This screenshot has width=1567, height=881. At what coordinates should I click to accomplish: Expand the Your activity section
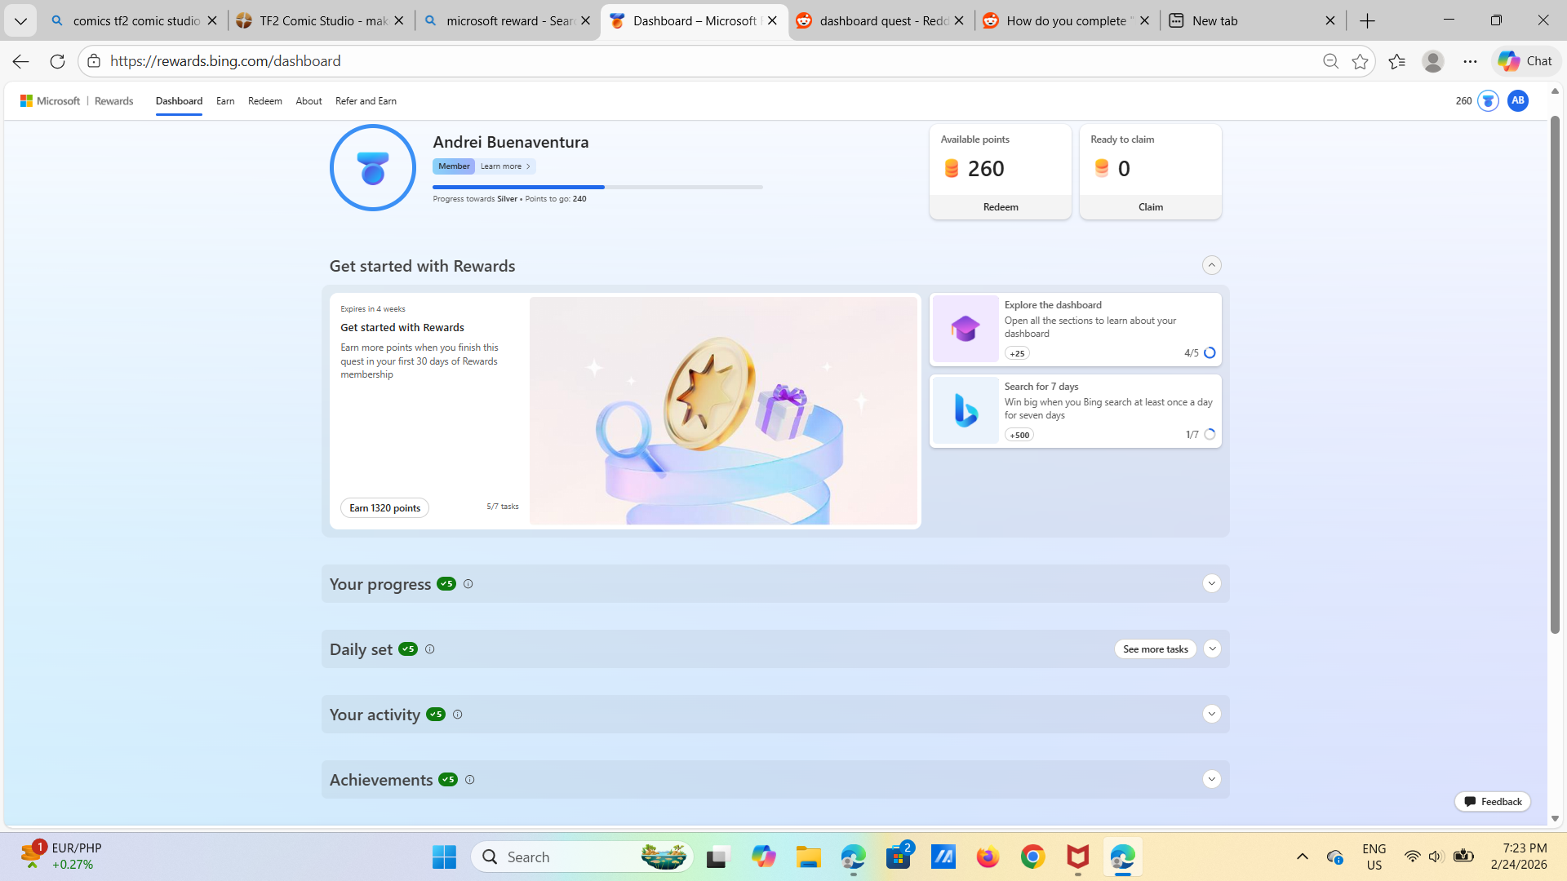[1211, 715]
